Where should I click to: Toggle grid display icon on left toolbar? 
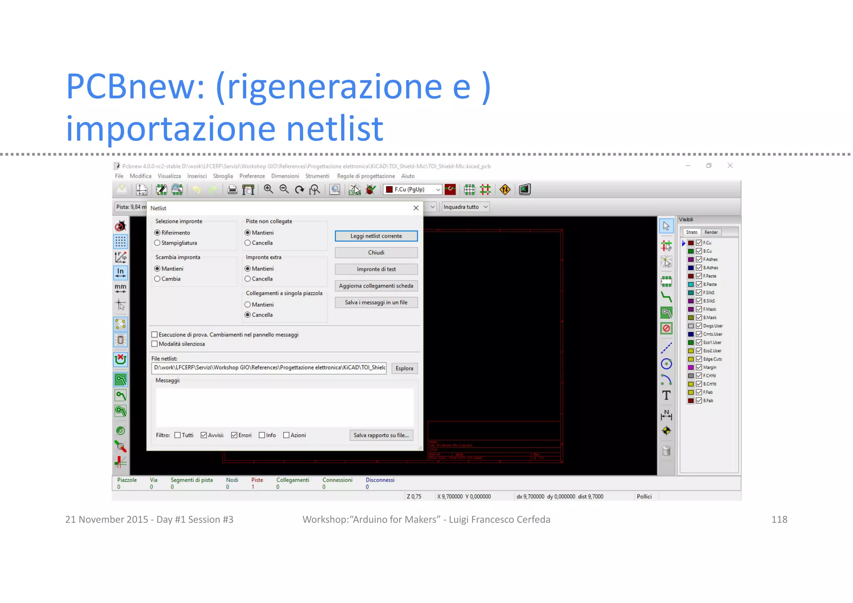click(120, 242)
